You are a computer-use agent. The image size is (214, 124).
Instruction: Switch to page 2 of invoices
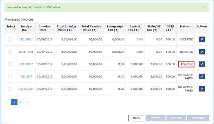point(20,102)
